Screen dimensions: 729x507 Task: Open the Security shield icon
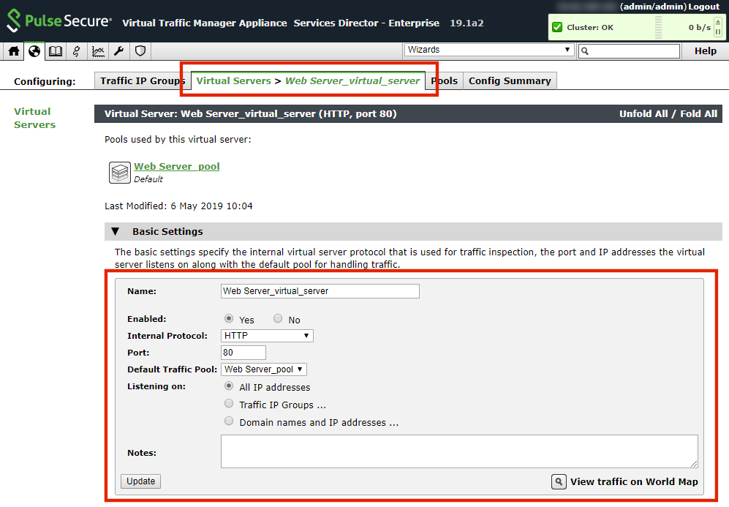pos(140,51)
